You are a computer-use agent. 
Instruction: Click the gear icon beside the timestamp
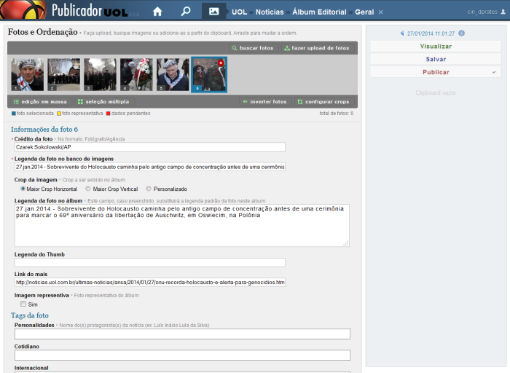pyautogui.click(x=461, y=34)
